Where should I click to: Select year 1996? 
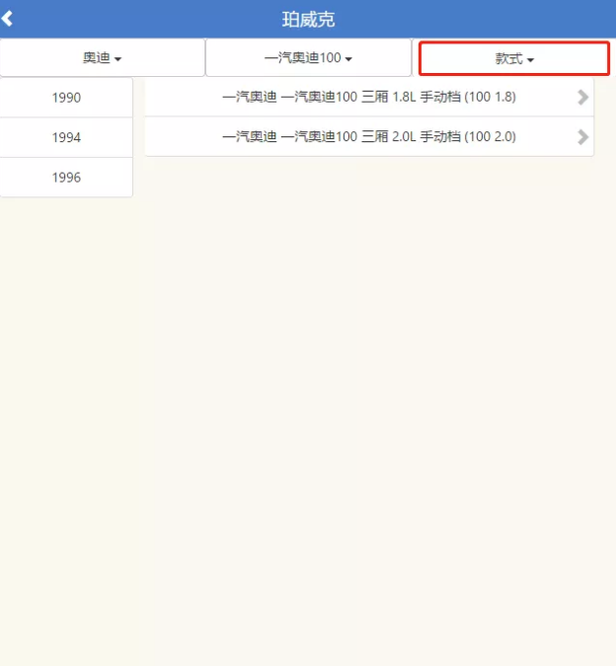(x=66, y=178)
